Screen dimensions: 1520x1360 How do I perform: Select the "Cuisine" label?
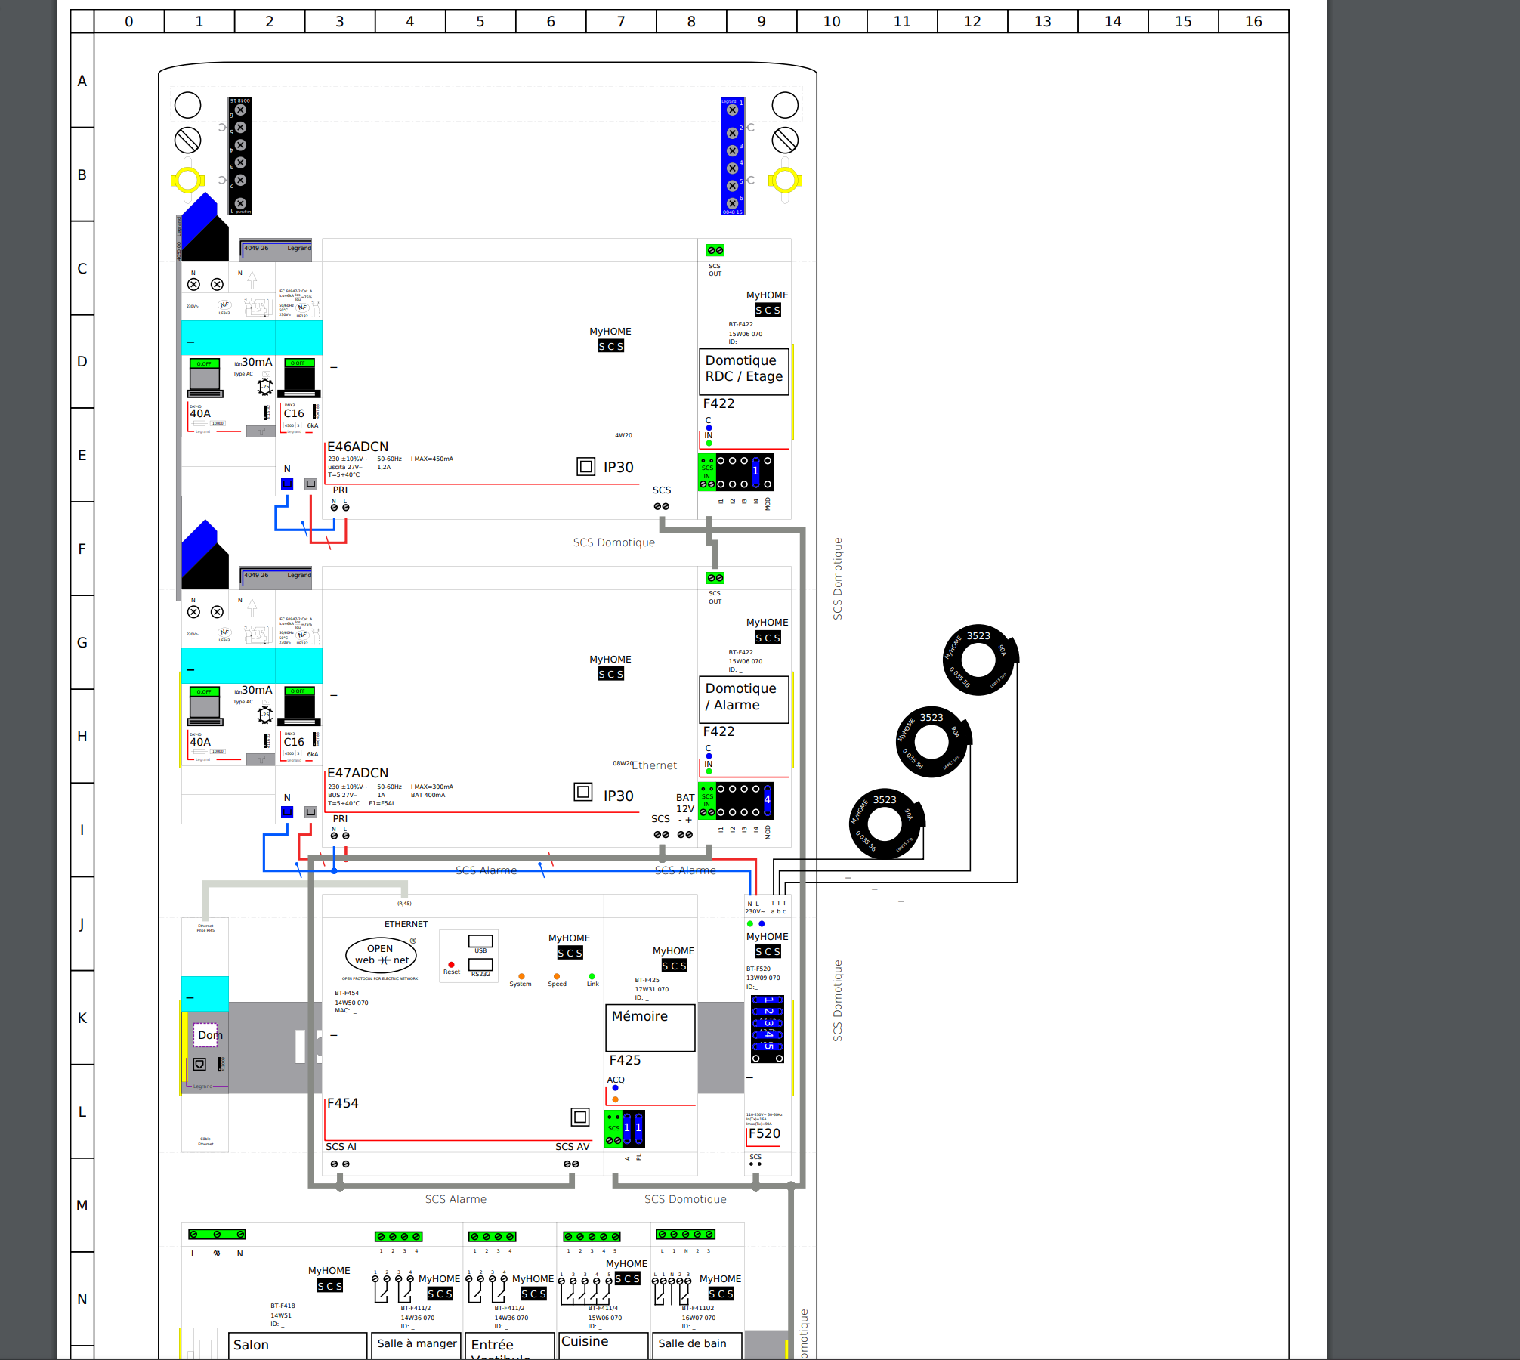[585, 1341]
